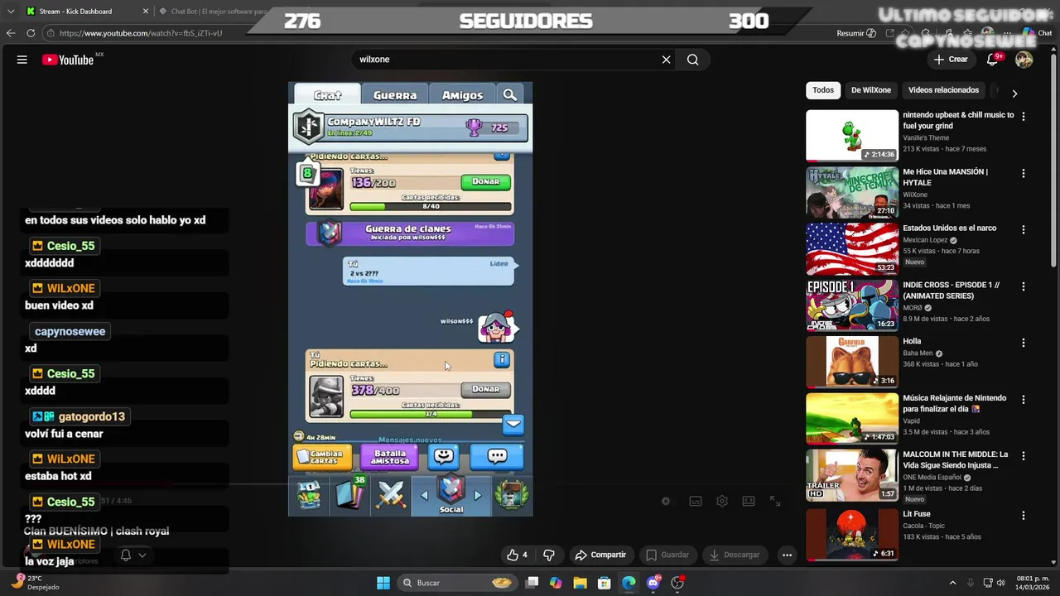Open the YouTube hamburger guide menu
The image size is (1060, 596).
(22, 60)
